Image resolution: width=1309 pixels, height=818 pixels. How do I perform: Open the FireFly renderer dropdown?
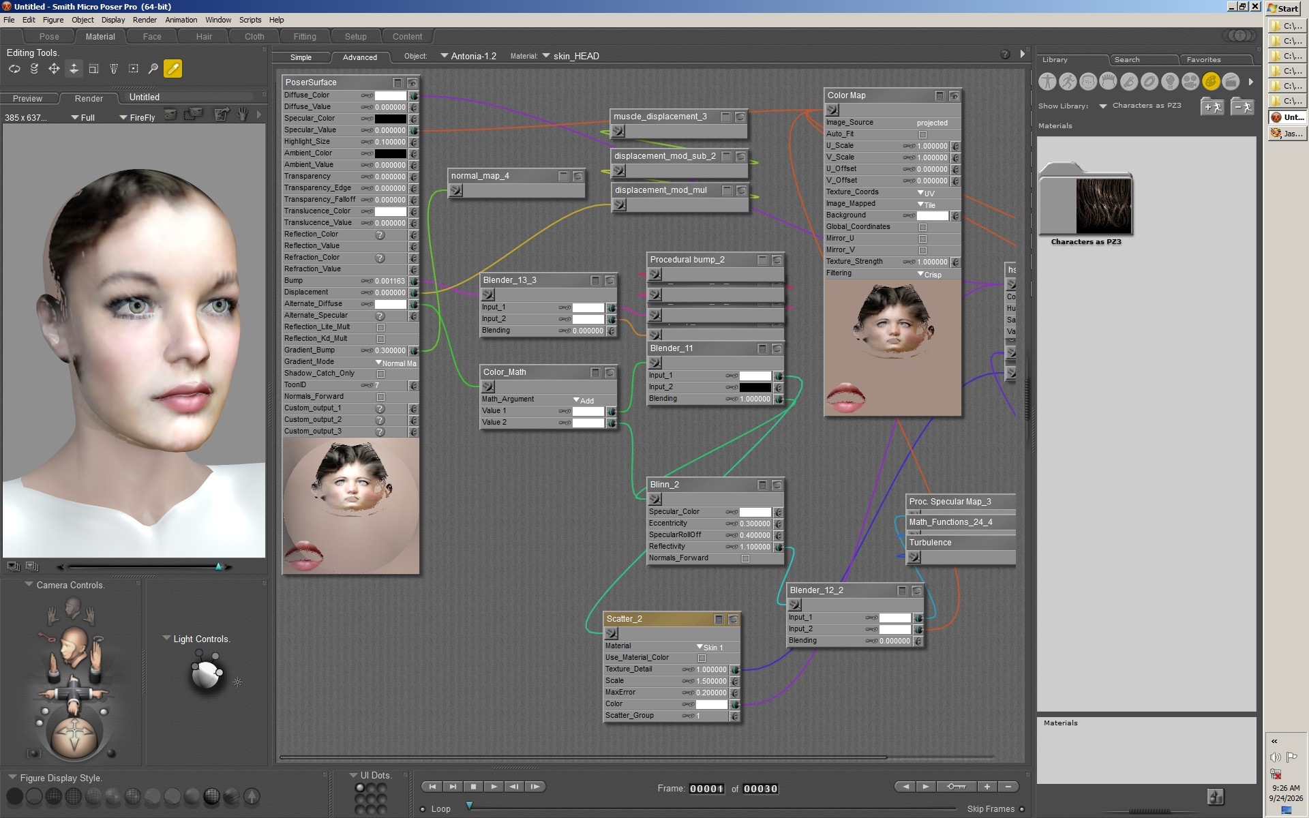point(137,117)
